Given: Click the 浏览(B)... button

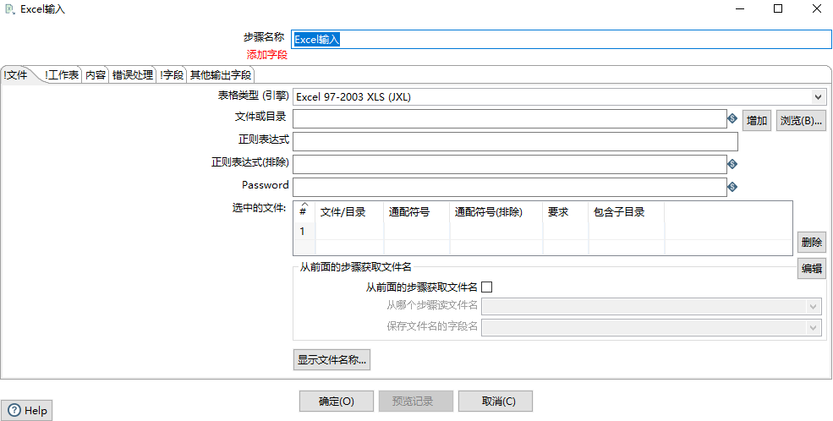Looking at the screenshot, I should 801,121.
